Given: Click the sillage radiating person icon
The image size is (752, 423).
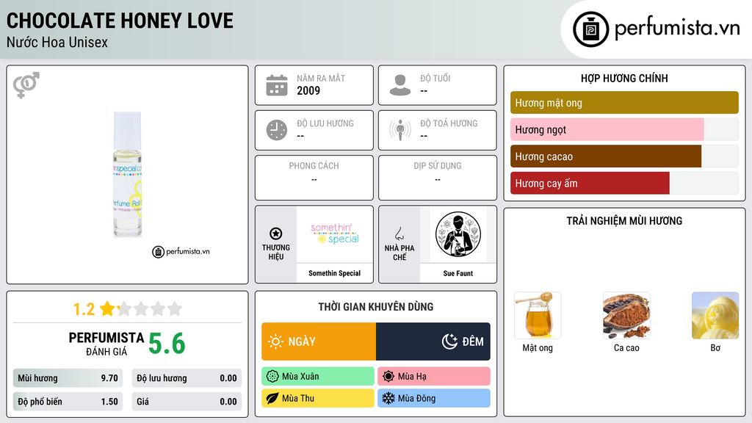Looking at the screenshot, I should (400, 130).
